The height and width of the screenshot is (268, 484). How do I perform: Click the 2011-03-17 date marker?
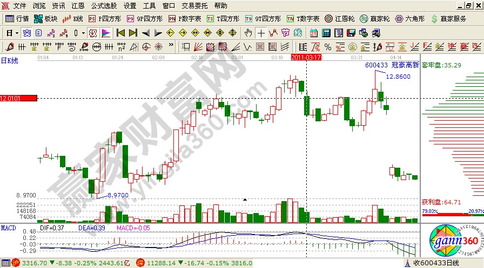click(306, 57)
